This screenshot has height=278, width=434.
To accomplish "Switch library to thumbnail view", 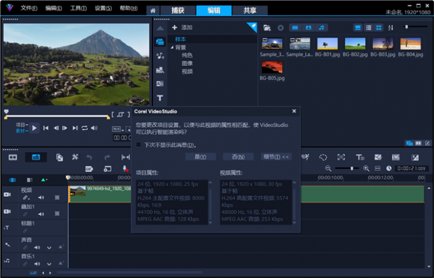I will pyautogui.click(x=378, y=27).
